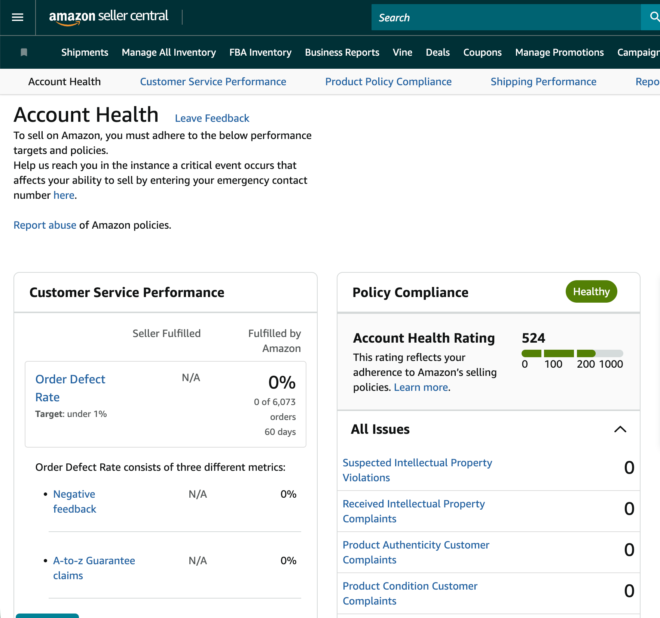Click the Report abuse link

45,225
